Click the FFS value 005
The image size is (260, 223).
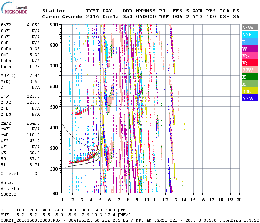(178, 17)
